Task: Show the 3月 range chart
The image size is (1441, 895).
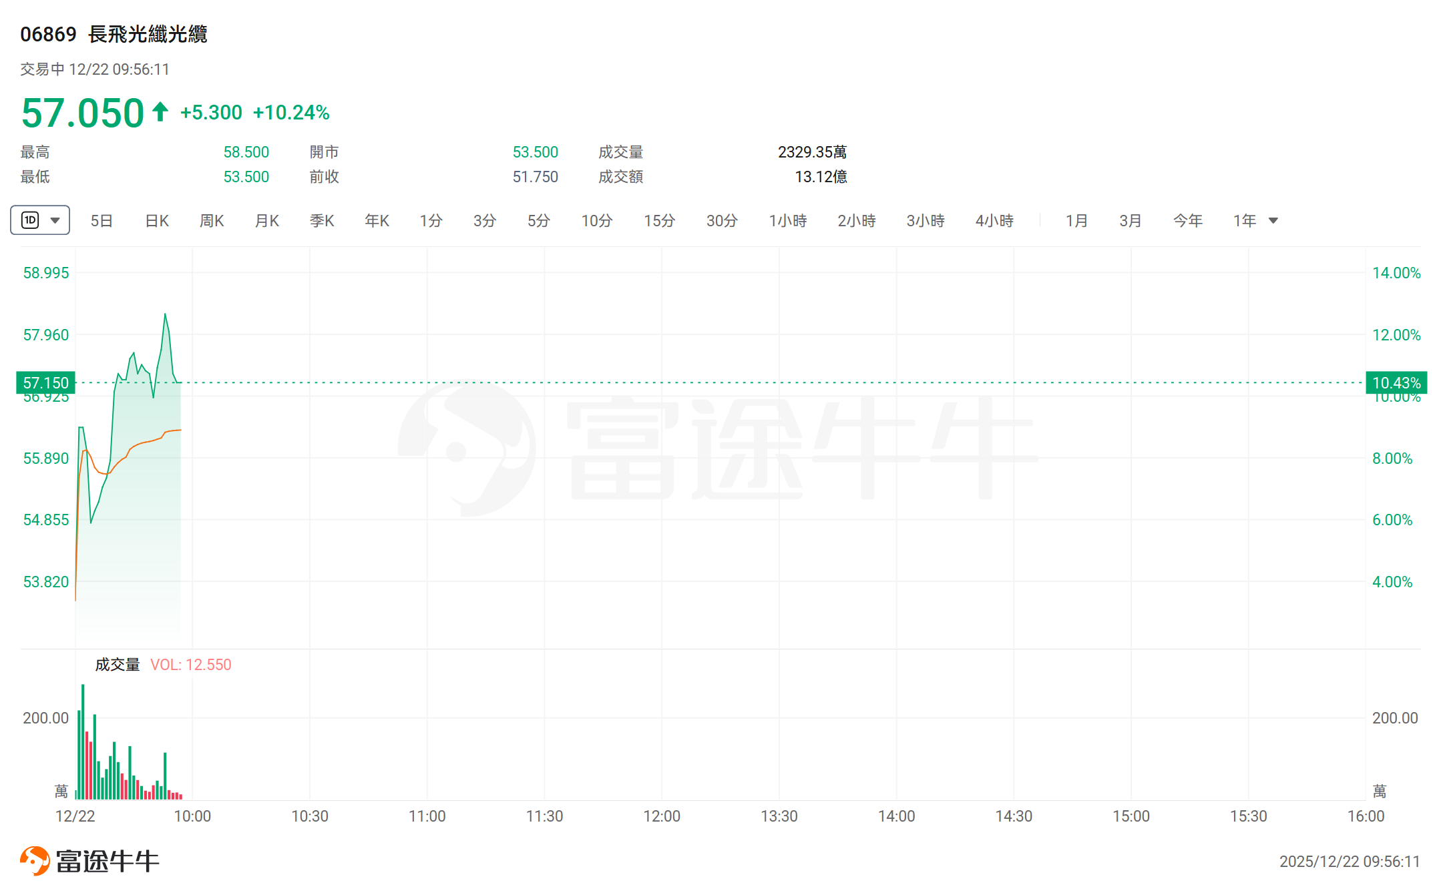Action: tap(1130, 221)
